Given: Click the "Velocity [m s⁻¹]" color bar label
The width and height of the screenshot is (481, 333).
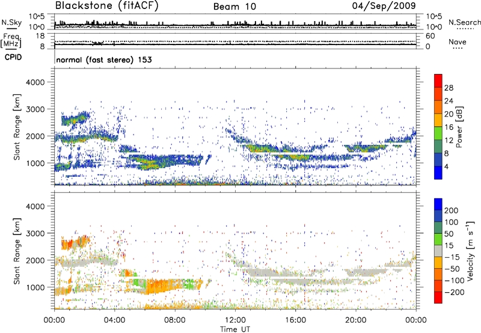Looking at the screenshot, I should click(x=470, y=251).
